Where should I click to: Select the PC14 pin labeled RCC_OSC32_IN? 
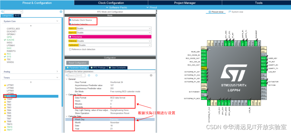point(203,55)
